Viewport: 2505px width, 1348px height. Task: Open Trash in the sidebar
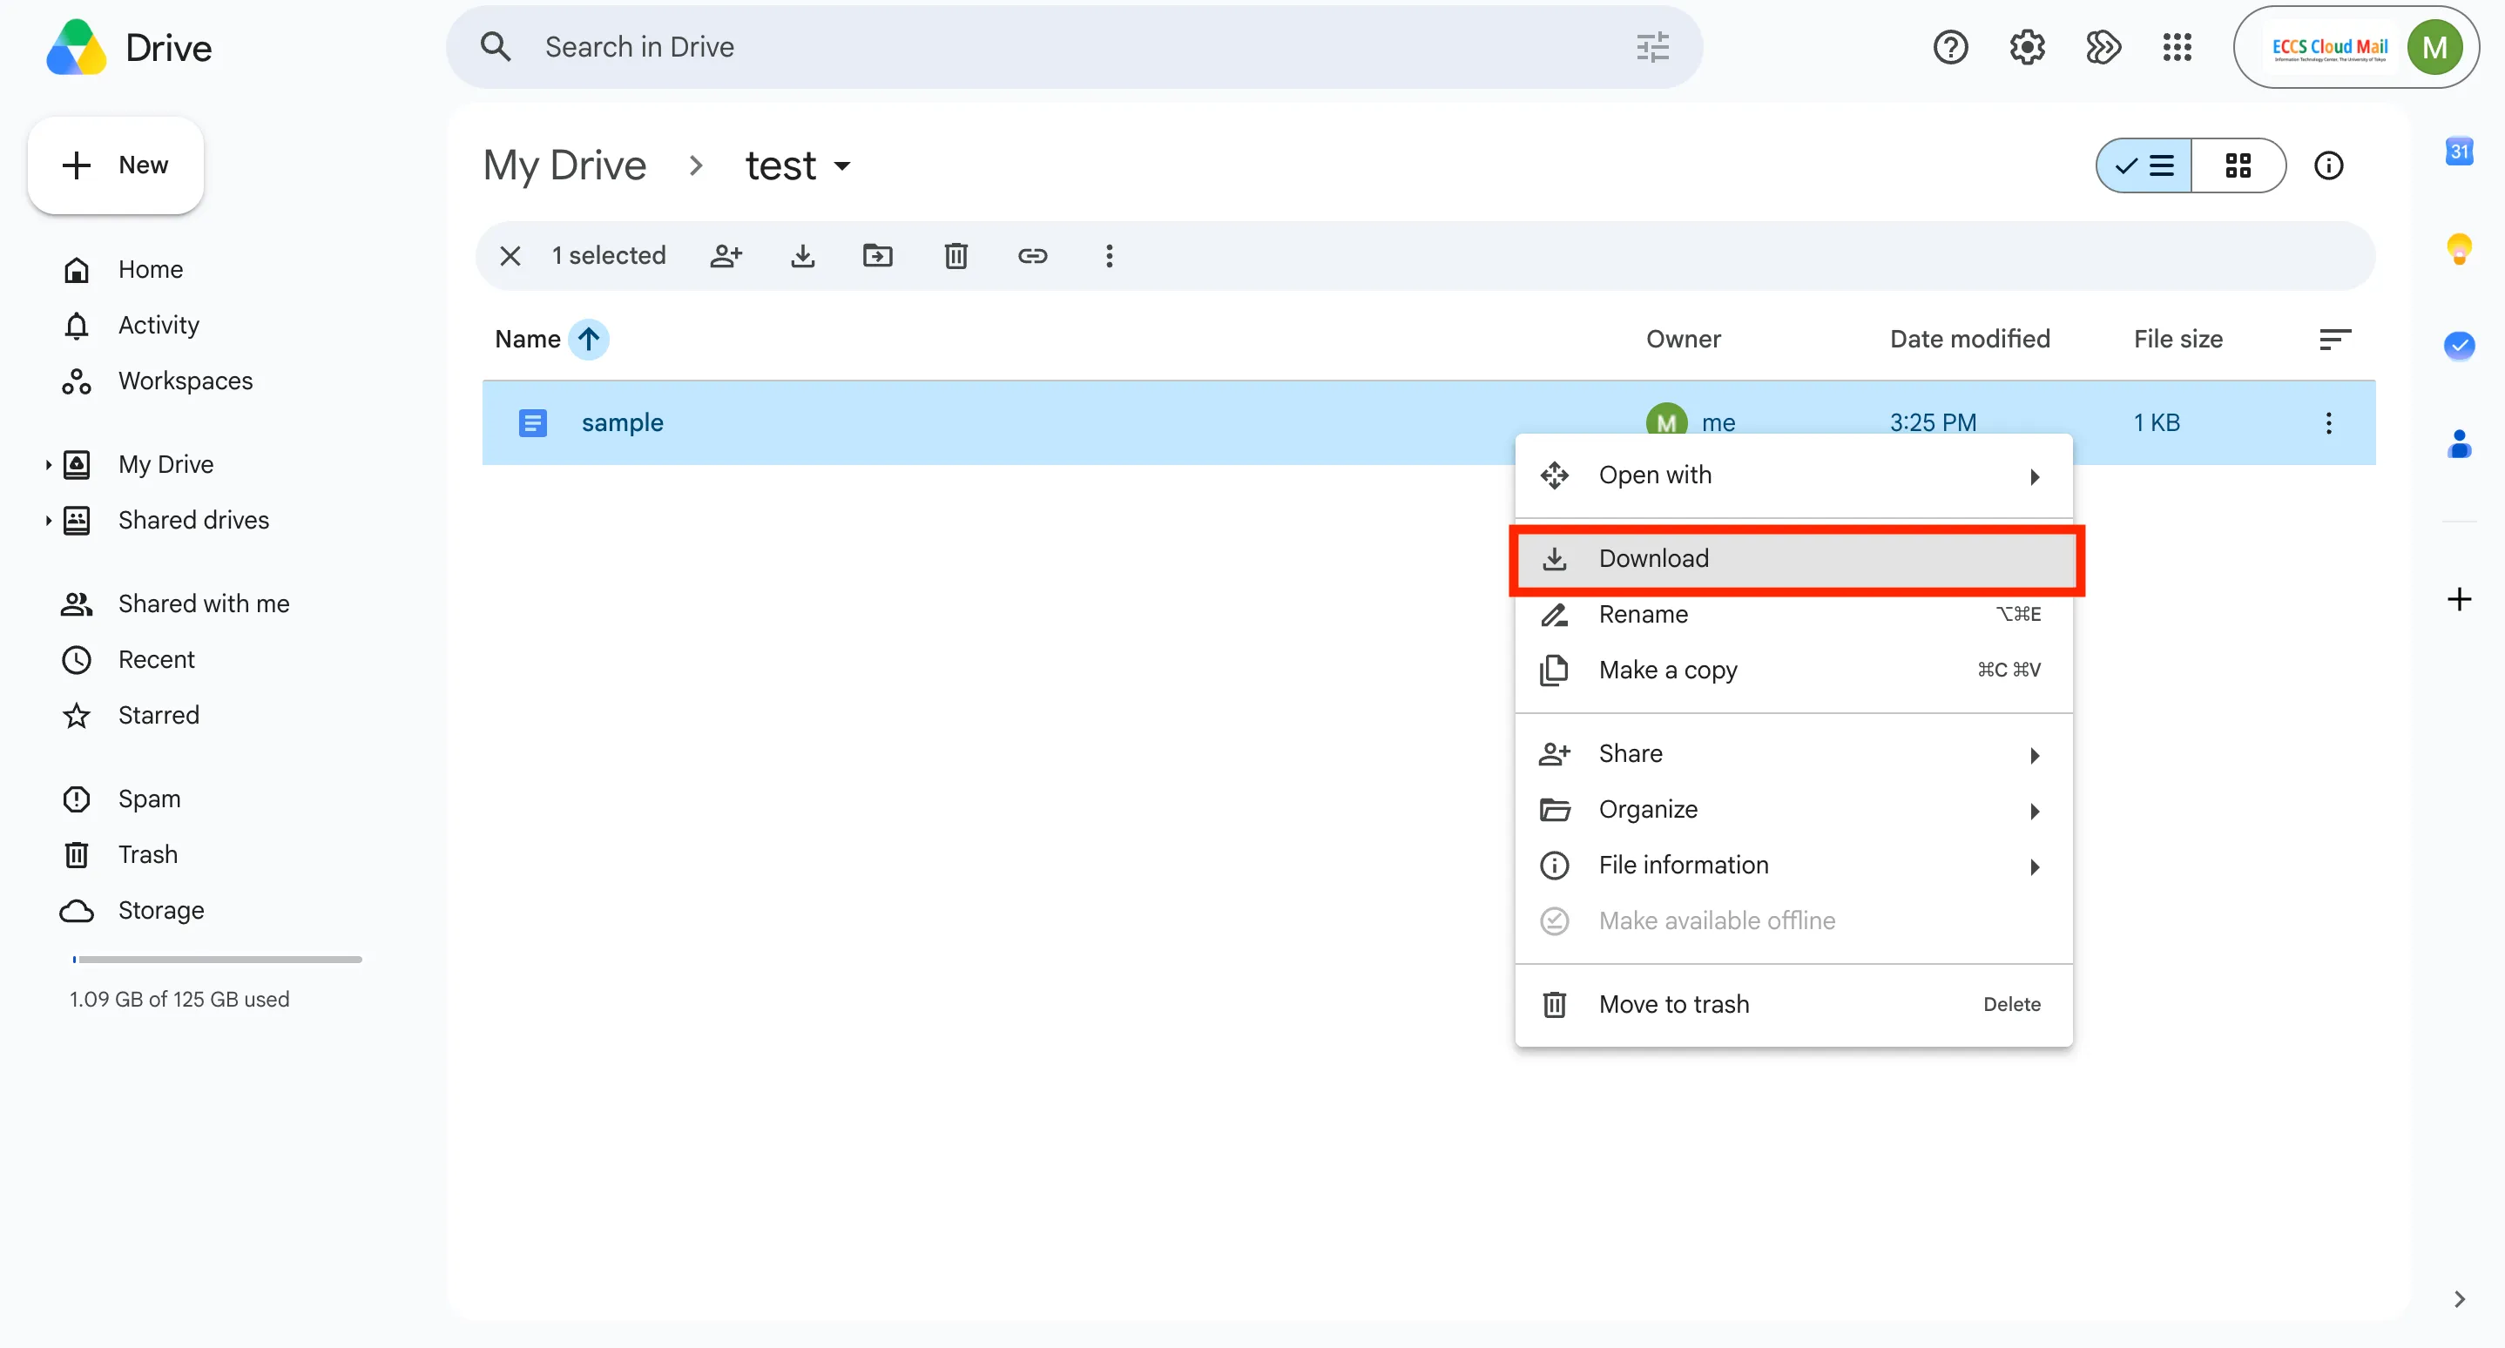click(x=148, y=854)
